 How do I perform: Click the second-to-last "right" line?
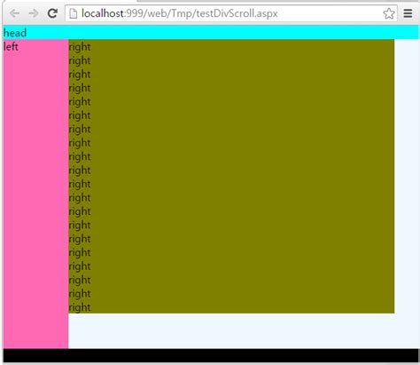click(80, 294)
